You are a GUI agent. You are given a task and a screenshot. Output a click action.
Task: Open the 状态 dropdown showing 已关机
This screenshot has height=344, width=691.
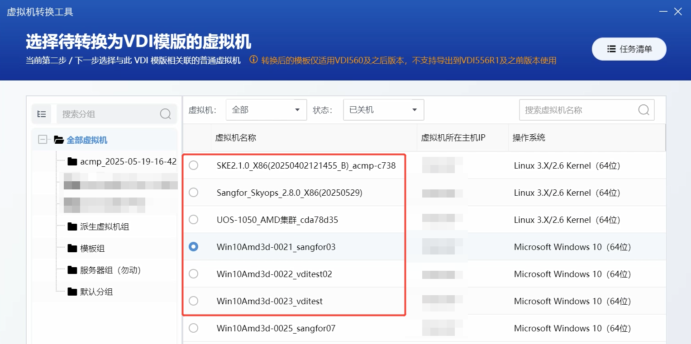383,110
